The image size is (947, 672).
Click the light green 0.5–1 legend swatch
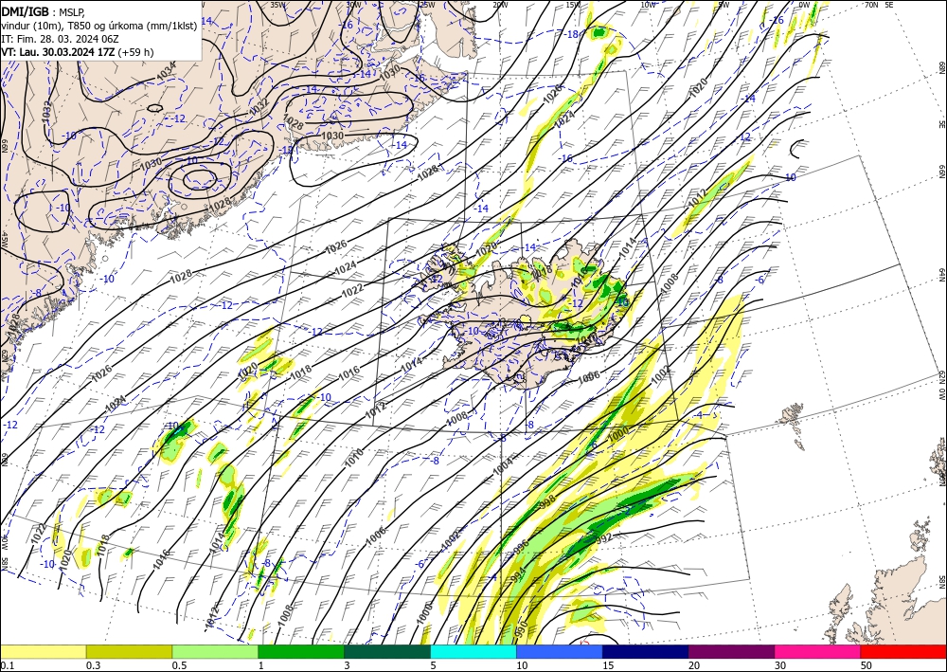tap(215, 651)
